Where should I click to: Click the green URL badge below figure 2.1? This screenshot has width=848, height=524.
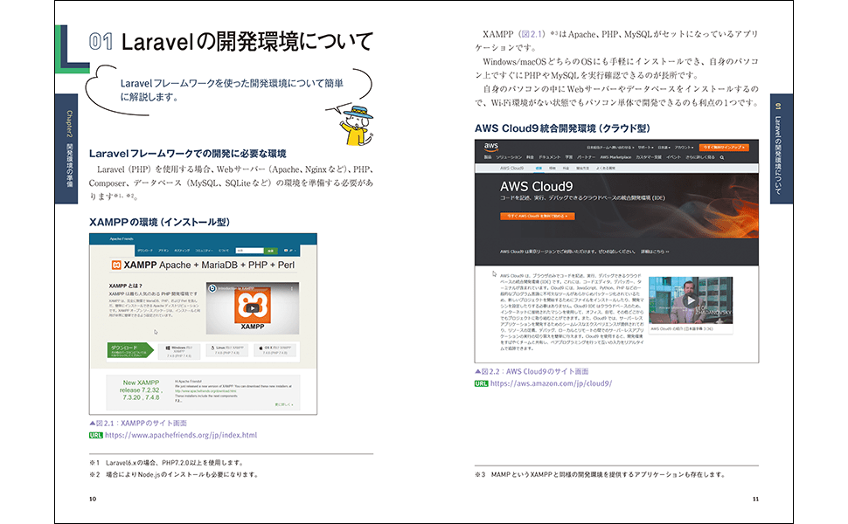coord(95,436)
